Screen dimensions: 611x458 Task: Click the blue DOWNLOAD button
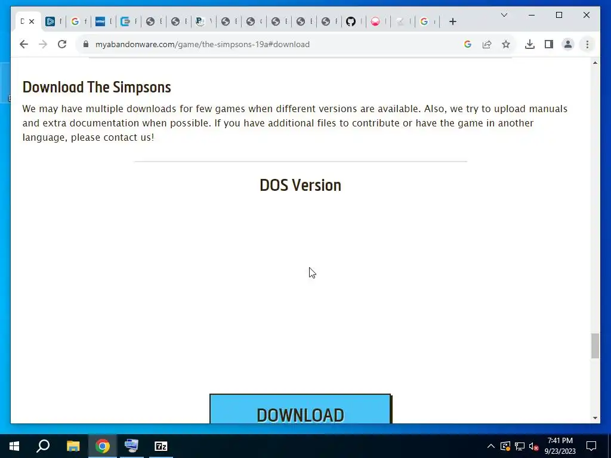[x=301, y=409]
